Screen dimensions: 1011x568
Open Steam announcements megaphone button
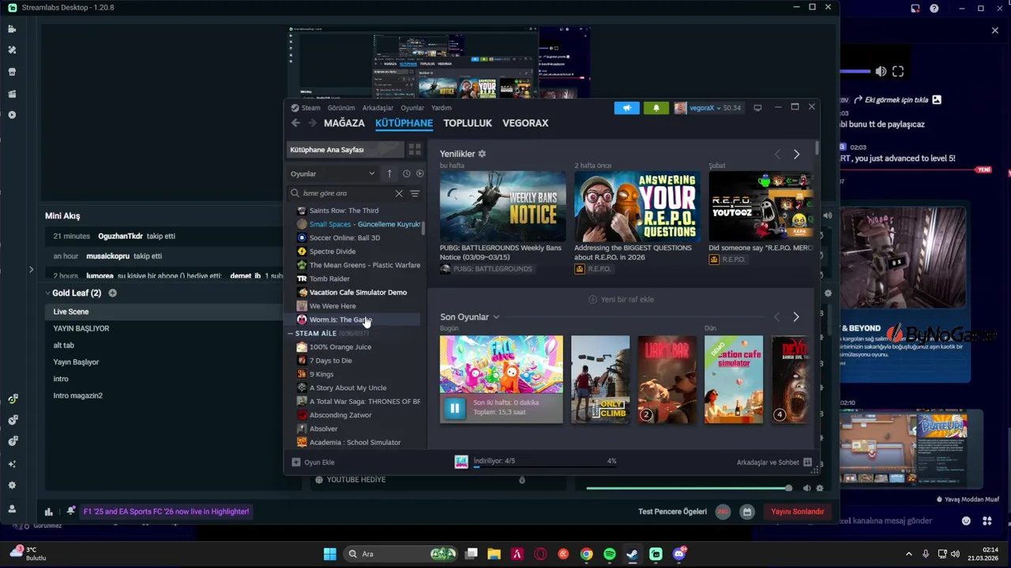pyautogui.click(x=627, y=108)
